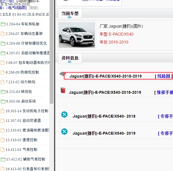
Task: Select tree item 15.412-02 辅助气候控制
Action: pos(26,159)
